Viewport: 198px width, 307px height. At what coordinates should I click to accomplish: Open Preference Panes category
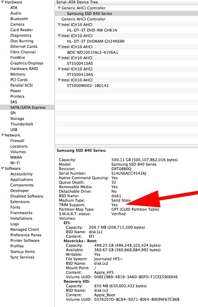click(x=26, y=235)
